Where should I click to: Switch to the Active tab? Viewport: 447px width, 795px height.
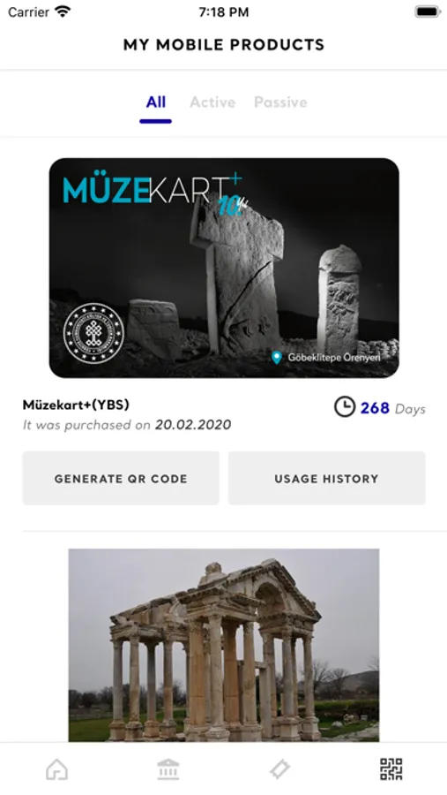point(212,102)
